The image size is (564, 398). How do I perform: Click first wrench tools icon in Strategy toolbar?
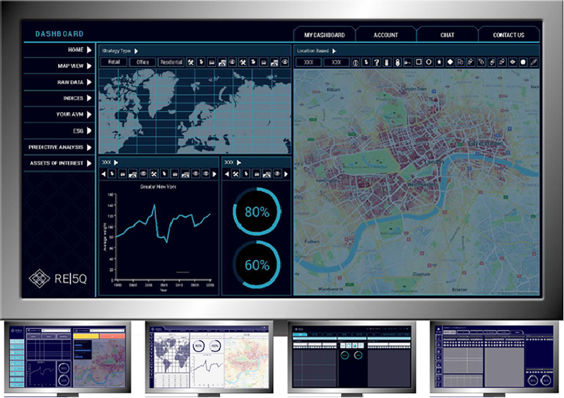click(x=190, y=62)
